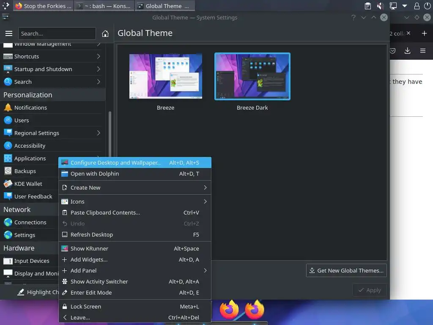Screen dimensions: 433x325
Task: Close the Firefox tab with X
Action: 408,33
